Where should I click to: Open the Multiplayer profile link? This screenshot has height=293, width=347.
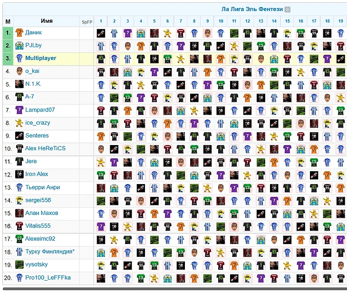[x=41, y=59]
